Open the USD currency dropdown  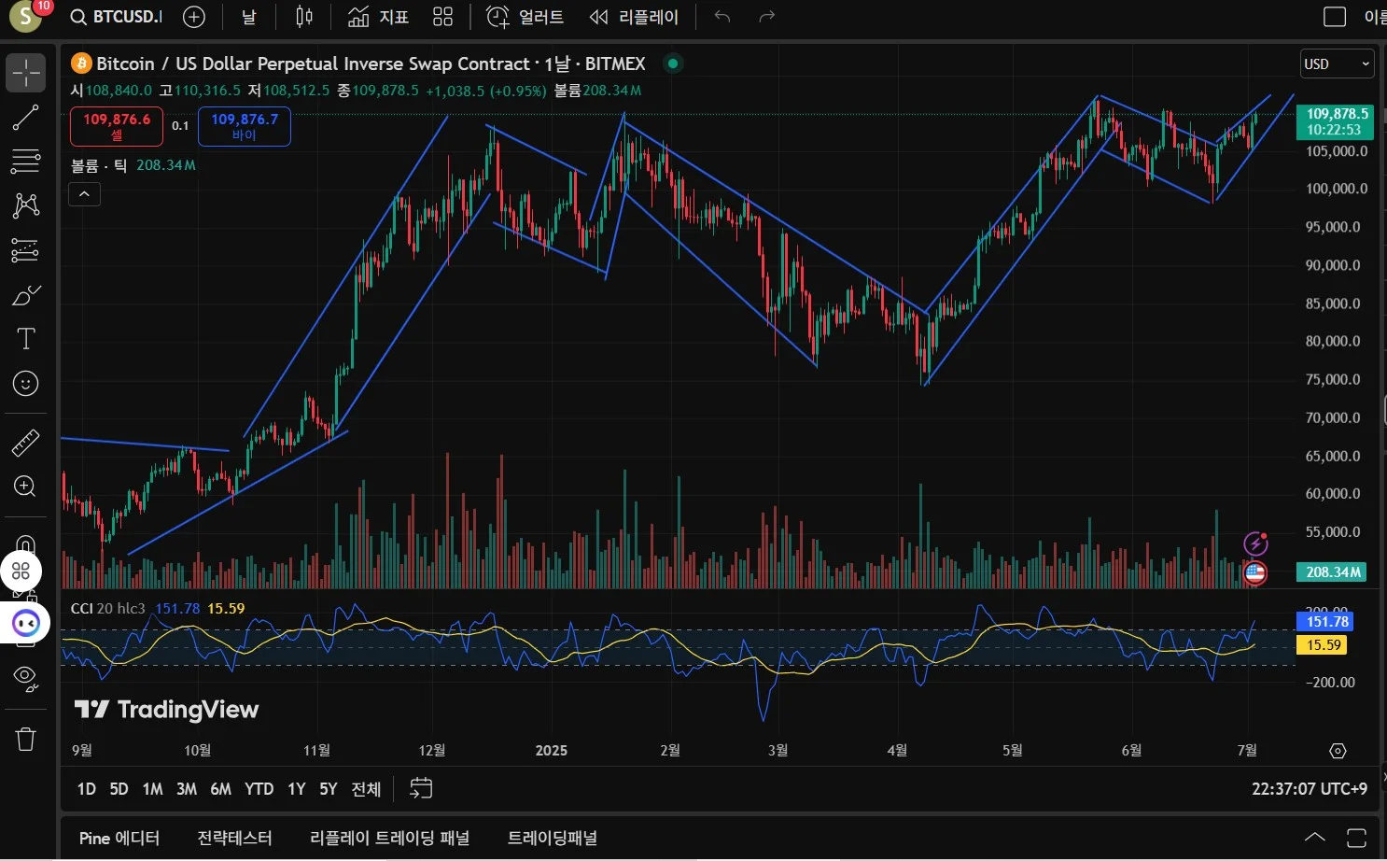1337,64
